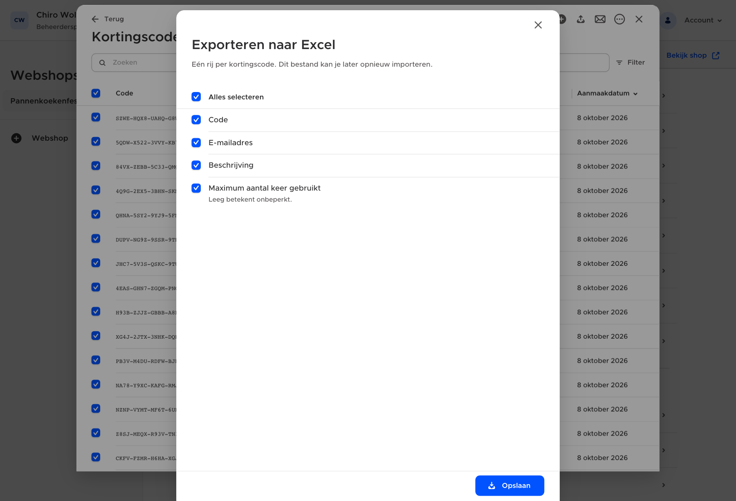Image resolution: width=736 pixels, height=501 pixels.
Task: Click code H93B-ZJJZ-GBBB row text
Action: pos(146,313)
